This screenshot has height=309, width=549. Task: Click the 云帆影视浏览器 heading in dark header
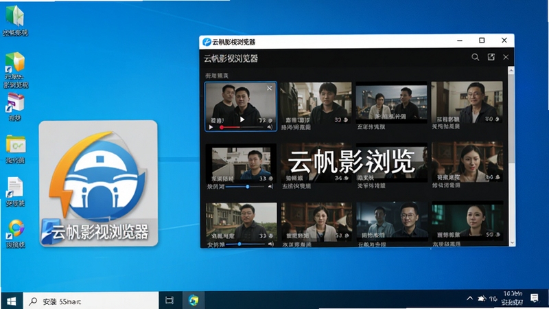(231, 58)
